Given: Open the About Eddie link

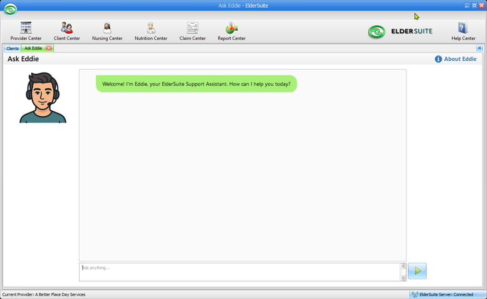Looking at the screenshot, I should 459,59.
